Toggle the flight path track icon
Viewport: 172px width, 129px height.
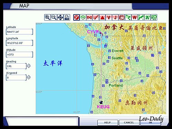(128, 18)
